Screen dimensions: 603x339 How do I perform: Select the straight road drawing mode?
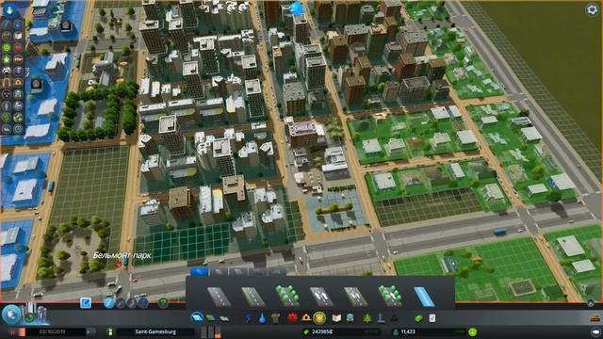click(x=109, y=303)
